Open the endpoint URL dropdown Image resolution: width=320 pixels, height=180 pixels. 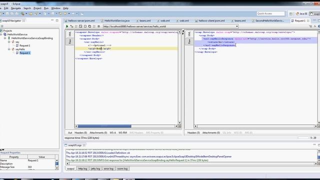[236, 26]
